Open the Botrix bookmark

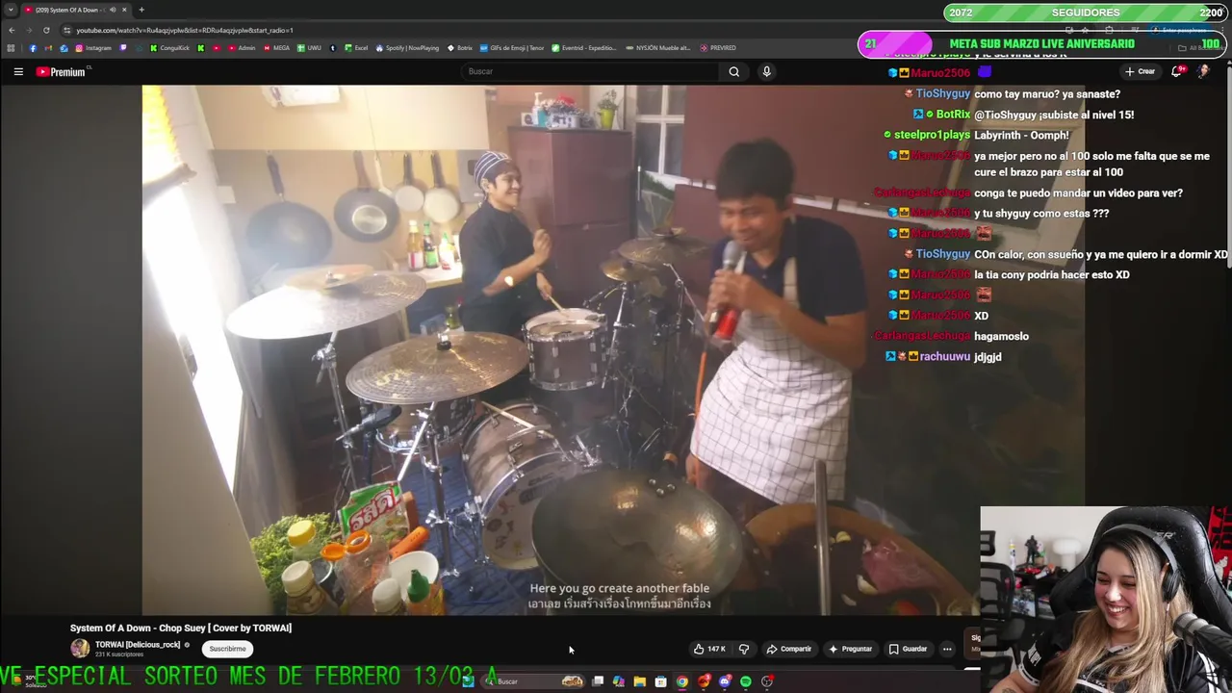460,48
